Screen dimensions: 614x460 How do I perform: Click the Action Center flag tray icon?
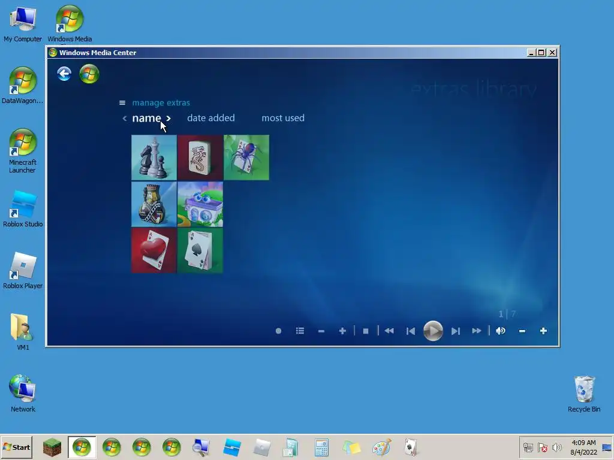(542, 447)
